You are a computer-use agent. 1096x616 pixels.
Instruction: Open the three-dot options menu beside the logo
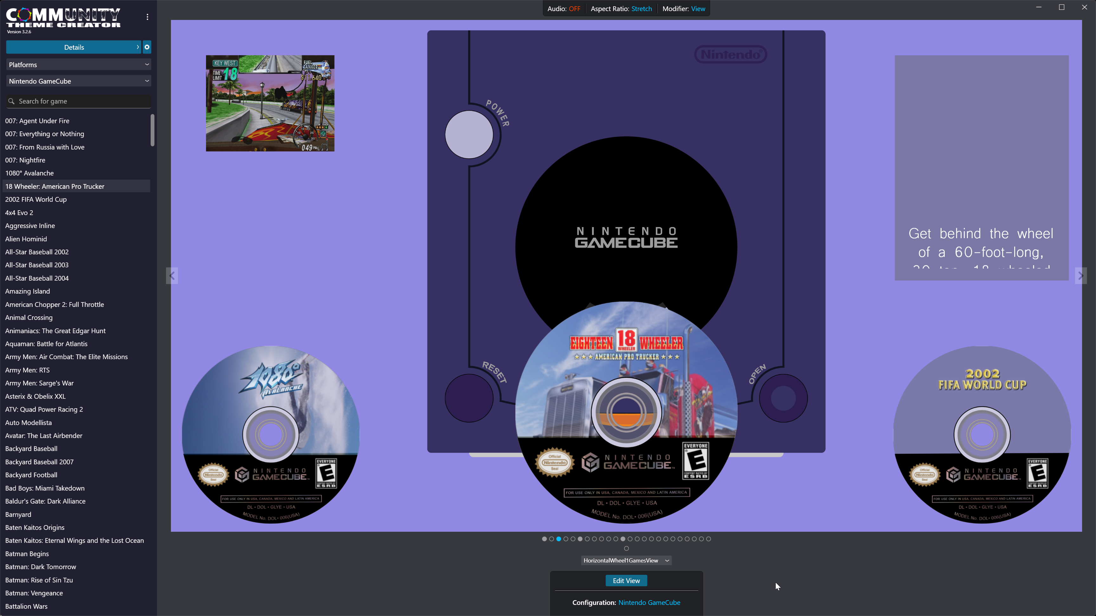(147, 17)
